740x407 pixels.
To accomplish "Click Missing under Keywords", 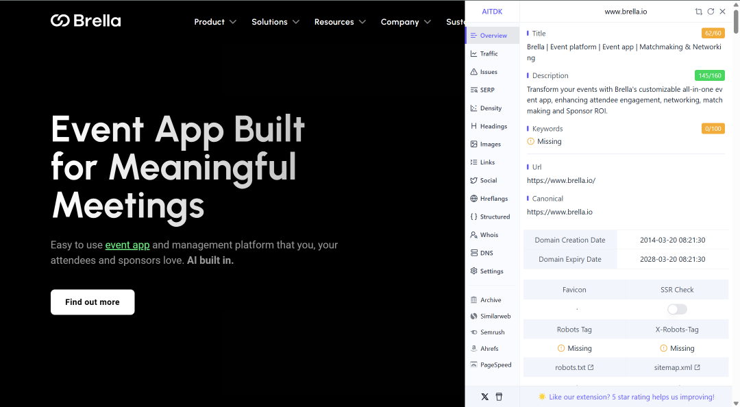I will (544, 141).
